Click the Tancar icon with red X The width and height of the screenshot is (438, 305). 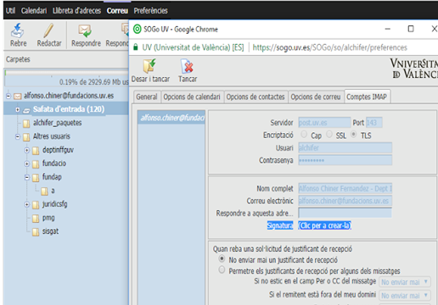pos(187,67)
